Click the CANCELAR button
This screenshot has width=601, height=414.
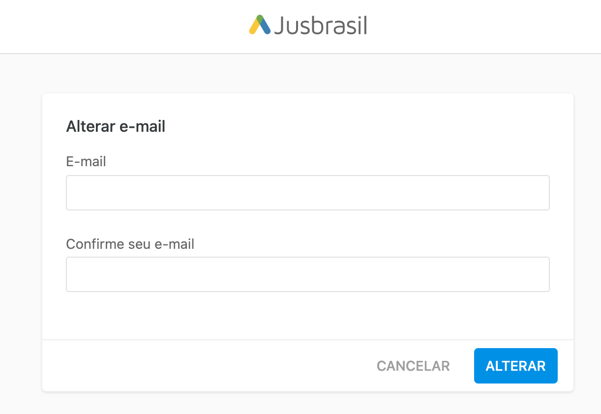coord(413,366)
